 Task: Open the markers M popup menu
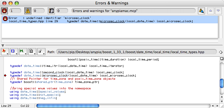click(x=23, y=52)
